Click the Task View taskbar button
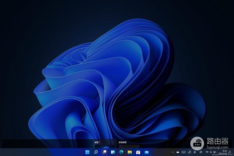This screenshot has width=234, height=156. (x=105, y=152)
